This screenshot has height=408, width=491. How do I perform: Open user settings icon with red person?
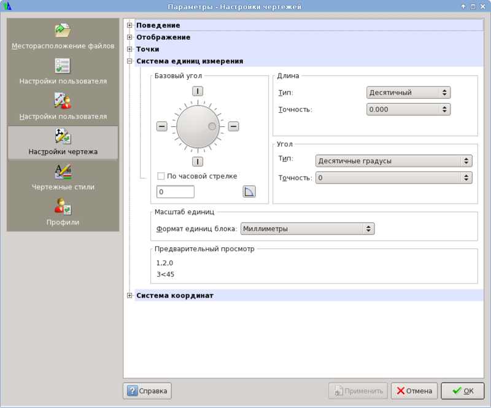[63, 101]
